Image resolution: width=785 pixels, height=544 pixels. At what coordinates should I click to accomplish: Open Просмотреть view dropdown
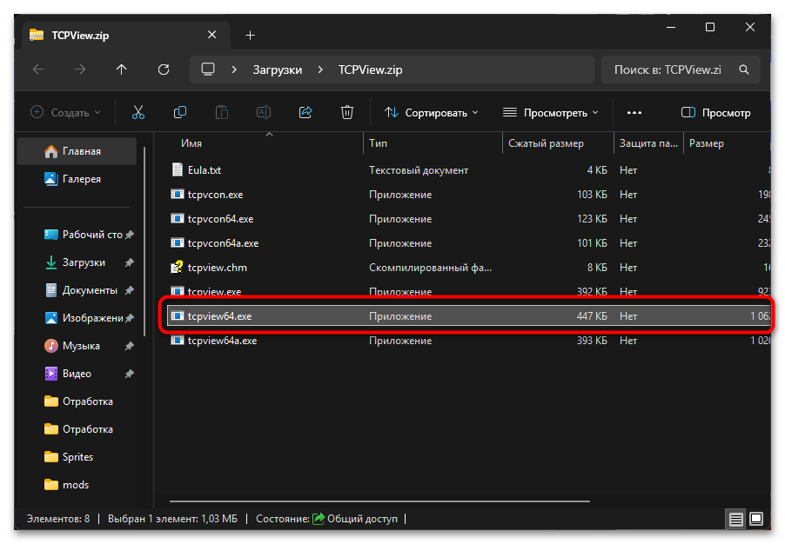click(x=551, y=112)
